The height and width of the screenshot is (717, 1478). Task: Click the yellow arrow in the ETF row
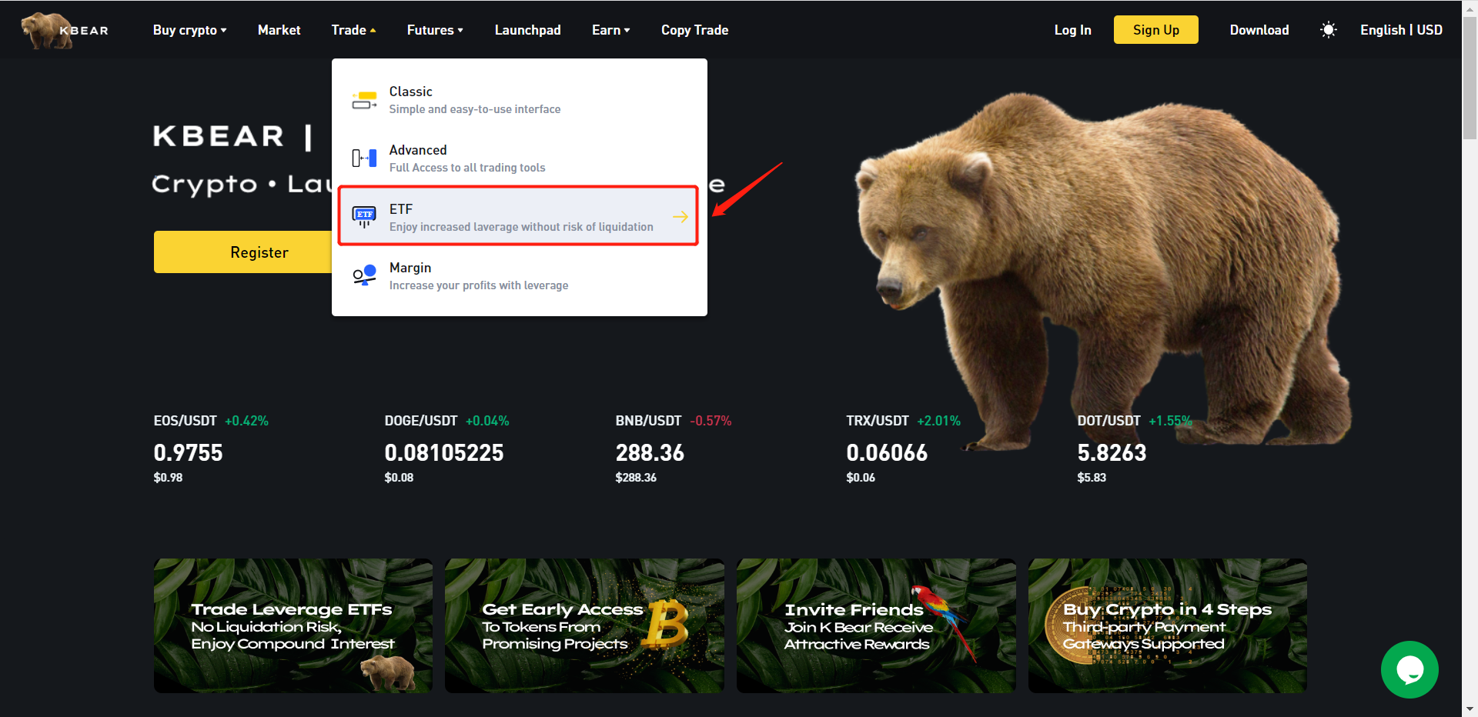coord(680,217)
